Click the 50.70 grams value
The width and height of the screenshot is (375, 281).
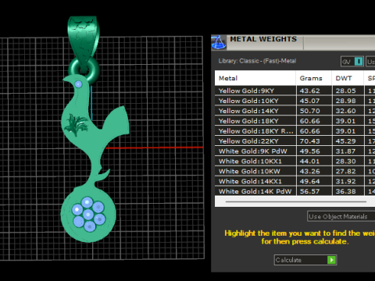click(x=309, y=111)
